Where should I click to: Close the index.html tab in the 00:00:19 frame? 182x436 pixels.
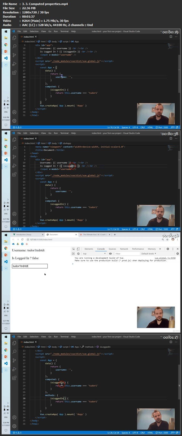(x=36, y=37)
